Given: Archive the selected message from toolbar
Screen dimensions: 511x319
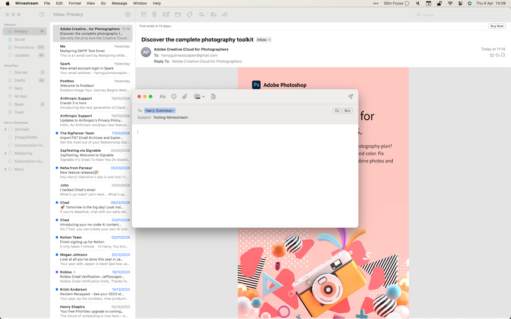Looking at the screenshot, I should coord(143,14).
